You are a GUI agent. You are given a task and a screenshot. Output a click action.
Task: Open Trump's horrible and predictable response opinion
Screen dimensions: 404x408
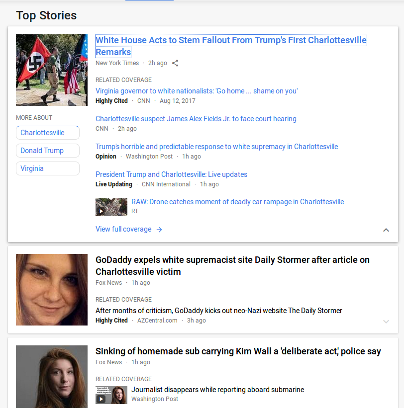pyautogui.click(x=217, y=147)
